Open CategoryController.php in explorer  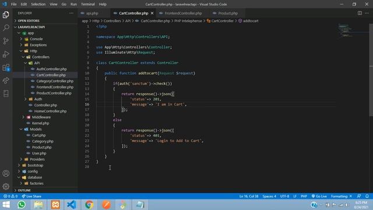(55, 81)
